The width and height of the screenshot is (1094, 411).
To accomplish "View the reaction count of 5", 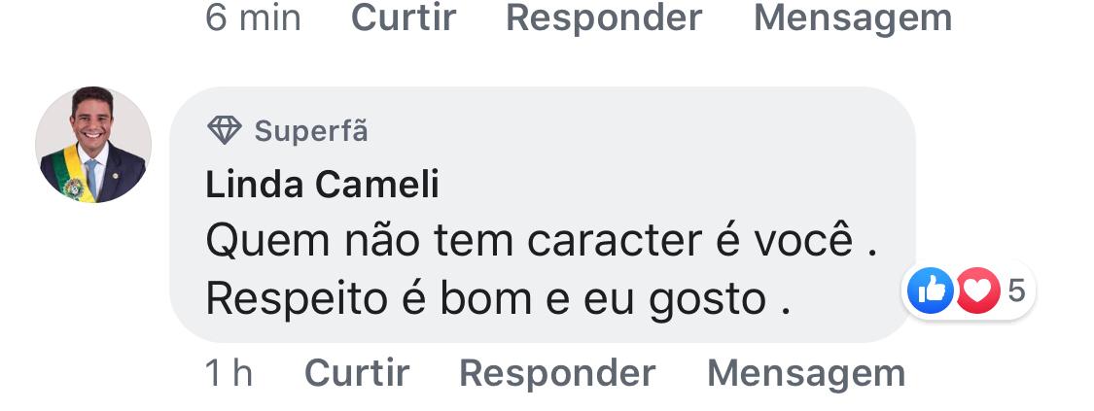I will click(1016, 290).
